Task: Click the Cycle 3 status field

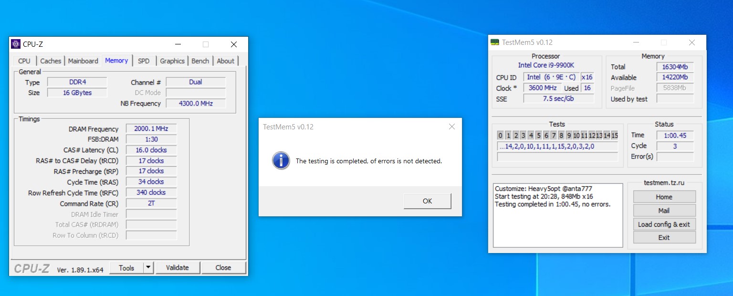Action: [675, 146]
